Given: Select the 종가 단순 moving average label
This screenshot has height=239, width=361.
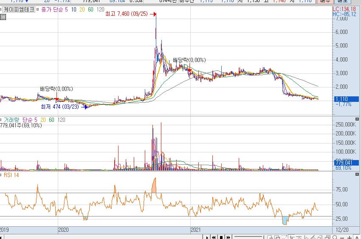Looking at the screenshot, I should 52,9.
